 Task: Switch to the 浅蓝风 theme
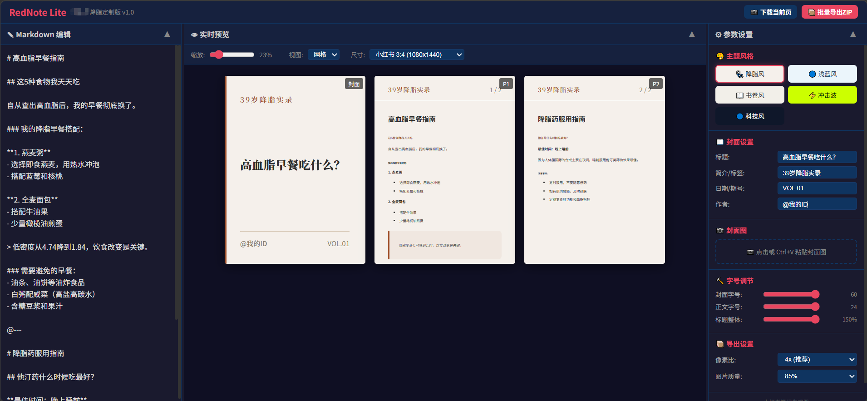pyautogui.click(x=822, y=74)
